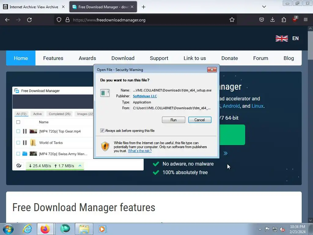This screenshot has height=235, width=313.
Task: Select the Completed (26) tab
Action: (60, 114)
